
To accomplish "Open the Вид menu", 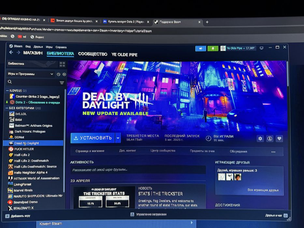I will tap(28, 47).
